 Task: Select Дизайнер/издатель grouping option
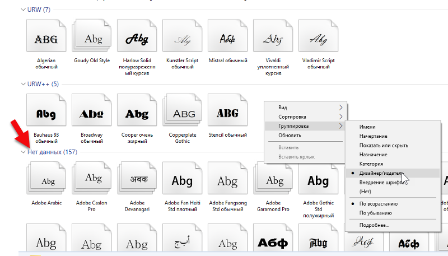point(393,173)
